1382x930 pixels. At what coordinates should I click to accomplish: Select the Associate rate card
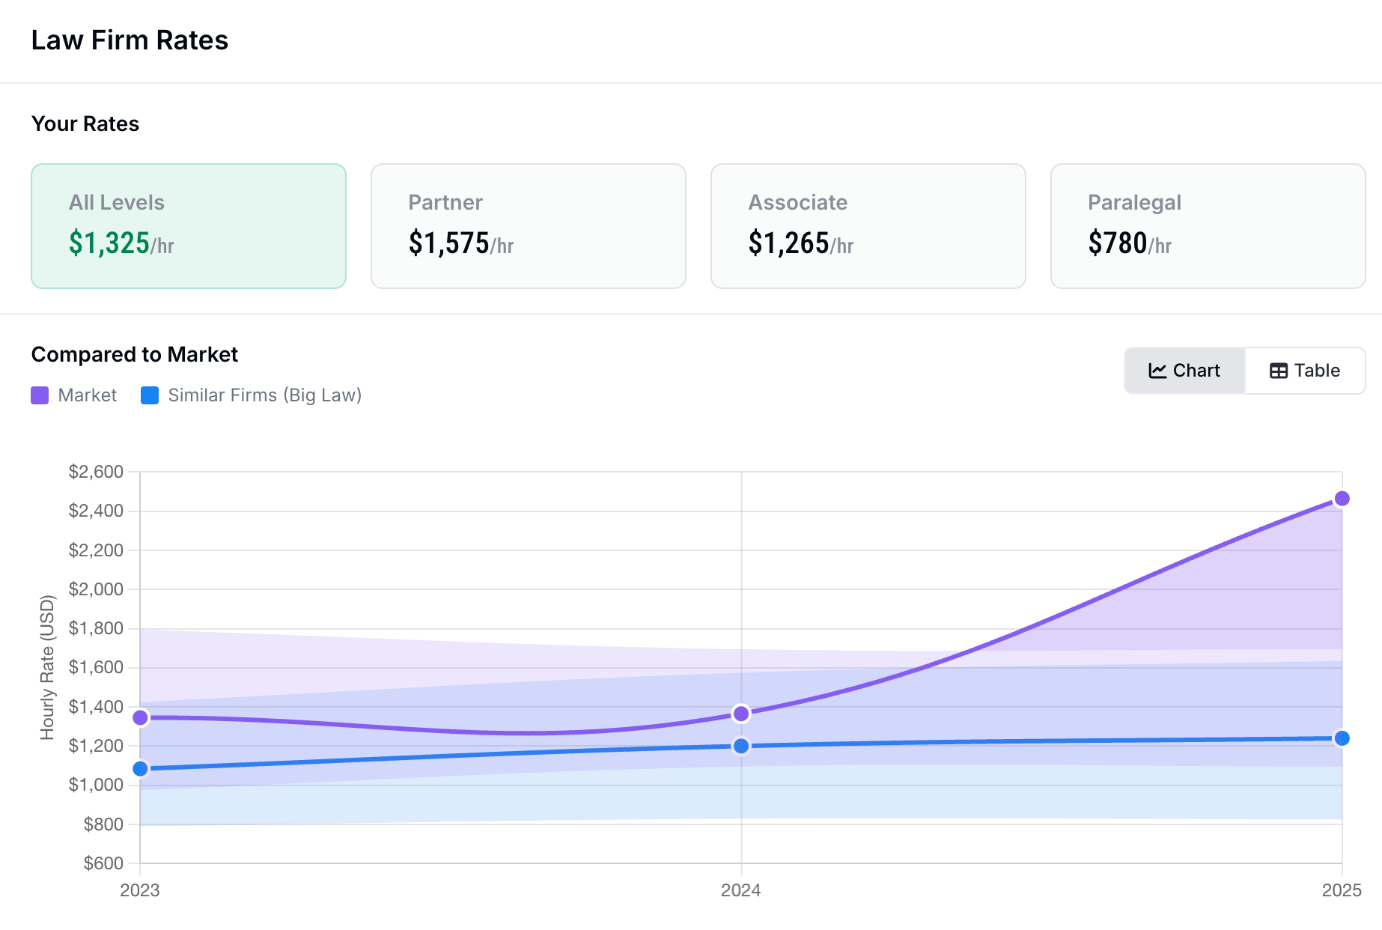click(868, 226)
